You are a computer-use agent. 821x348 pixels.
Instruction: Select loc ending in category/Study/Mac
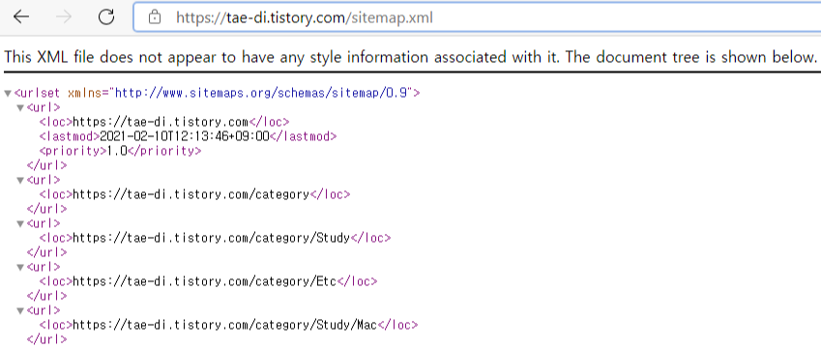pos(225,325)
